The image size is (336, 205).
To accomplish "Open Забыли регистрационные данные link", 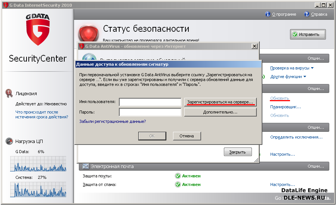I will coord(112,122).
